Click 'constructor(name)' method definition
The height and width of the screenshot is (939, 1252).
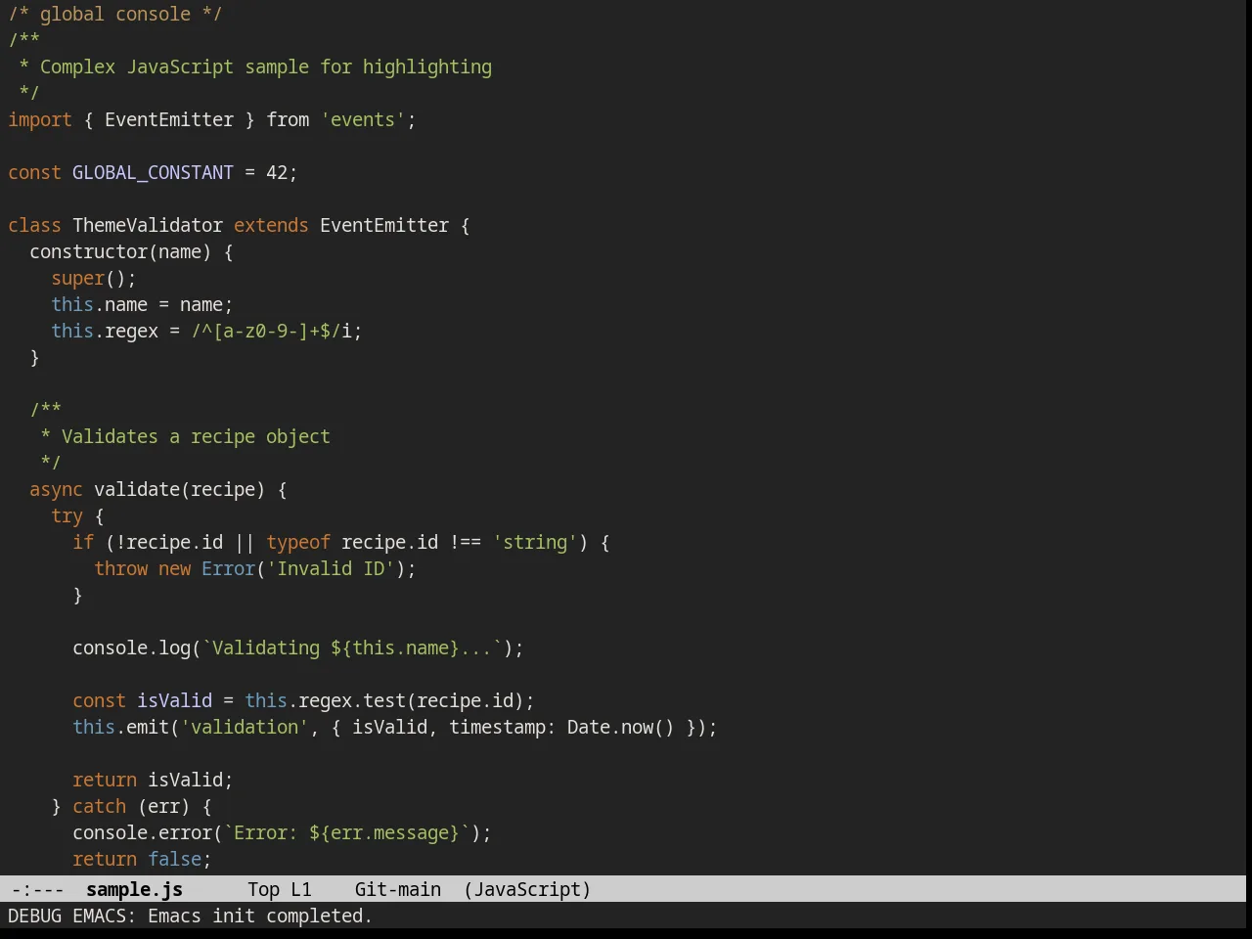[x=120, y=251]
